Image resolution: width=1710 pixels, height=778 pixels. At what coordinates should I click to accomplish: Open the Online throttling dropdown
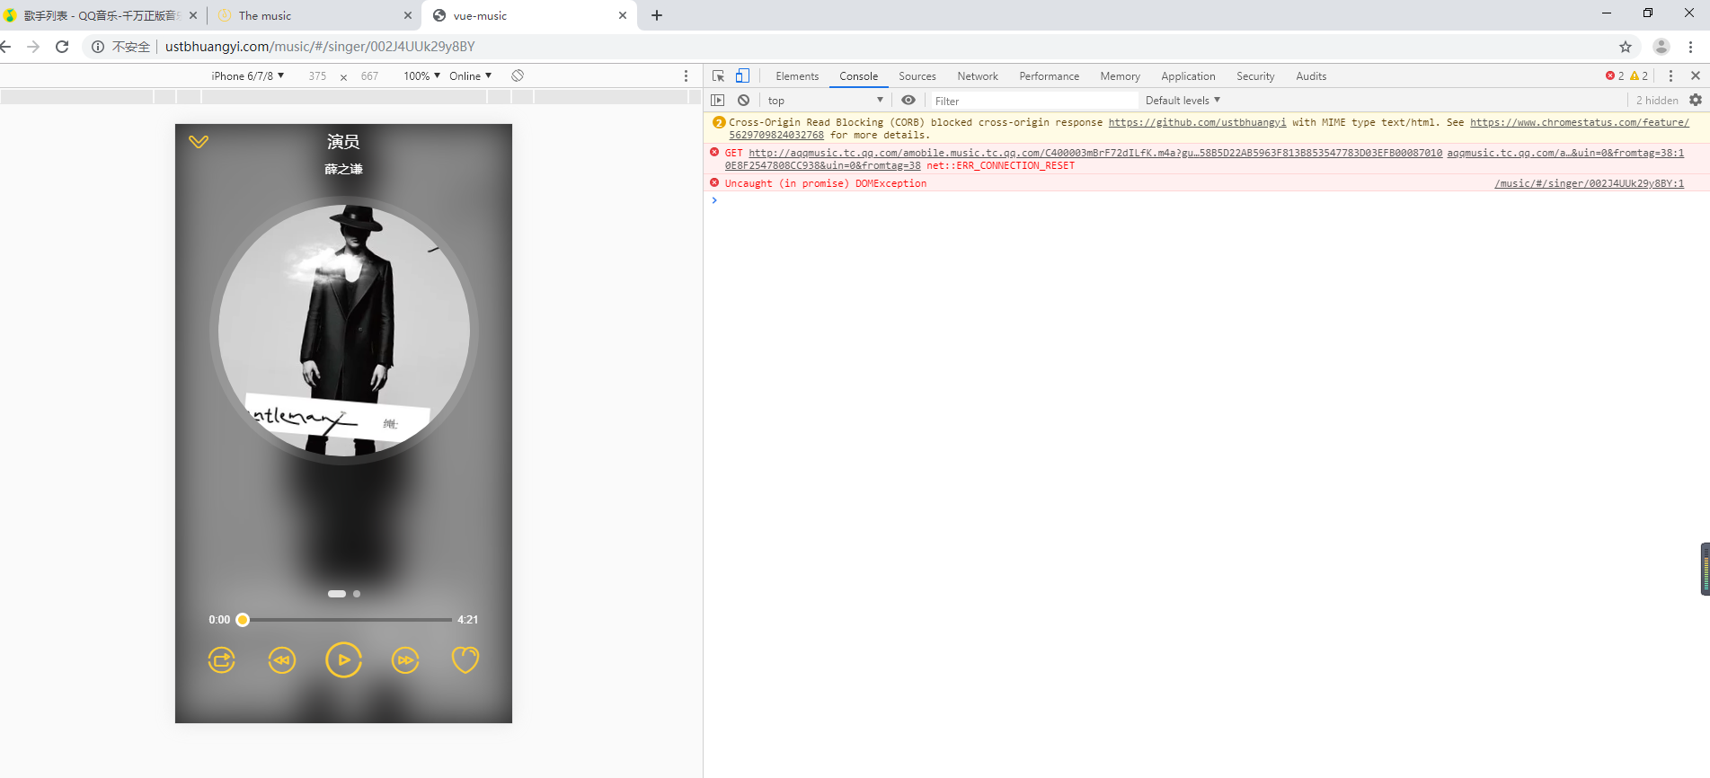(471, 76)
